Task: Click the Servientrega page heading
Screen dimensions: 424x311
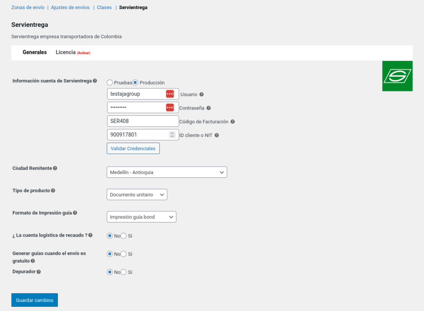Action: [30, 25]
